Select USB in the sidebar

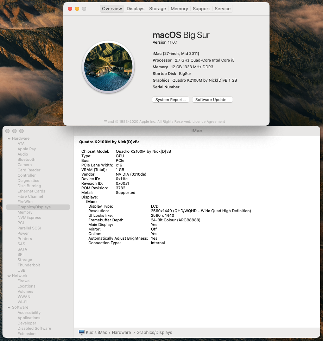pyautogui.click(x=21, y=270)
